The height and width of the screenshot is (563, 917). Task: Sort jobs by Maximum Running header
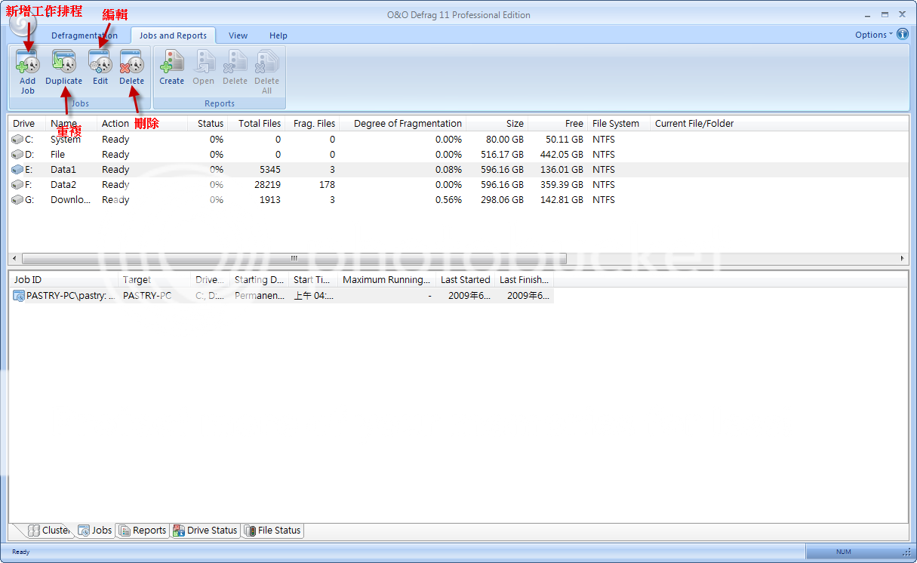tap(386, 280)
